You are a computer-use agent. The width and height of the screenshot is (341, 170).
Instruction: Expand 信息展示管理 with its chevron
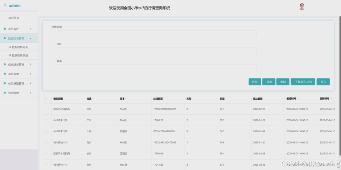coord(31,64)
